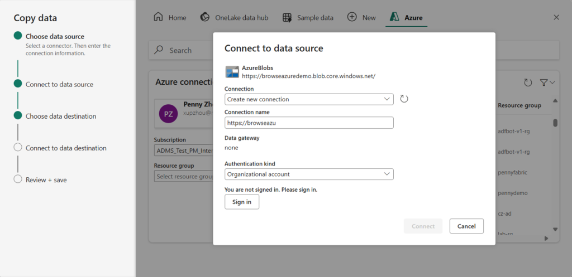
Task: Refresh the Azure connections list
Action: point(528,82)
